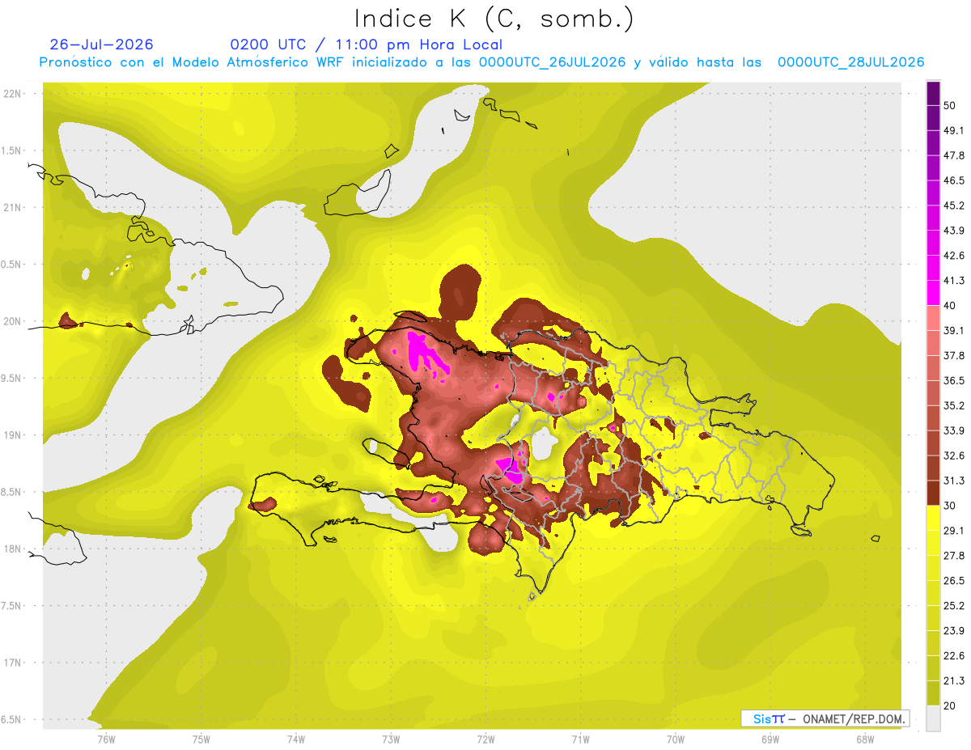The height and width of the screenshot is (750, 971).
Task: Click the 17N latitude label
Action: point(11,663)
